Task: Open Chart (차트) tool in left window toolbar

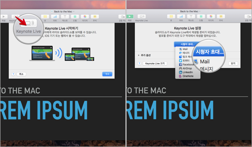Action: click(x=55, y=17)
